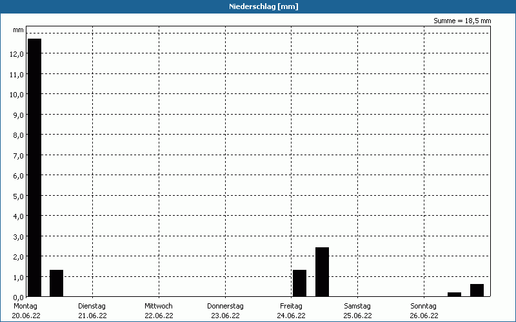This screenshot has height=322, width=516.
Task: Click the 1,0 y-axis value
Action: pos(19,278)
